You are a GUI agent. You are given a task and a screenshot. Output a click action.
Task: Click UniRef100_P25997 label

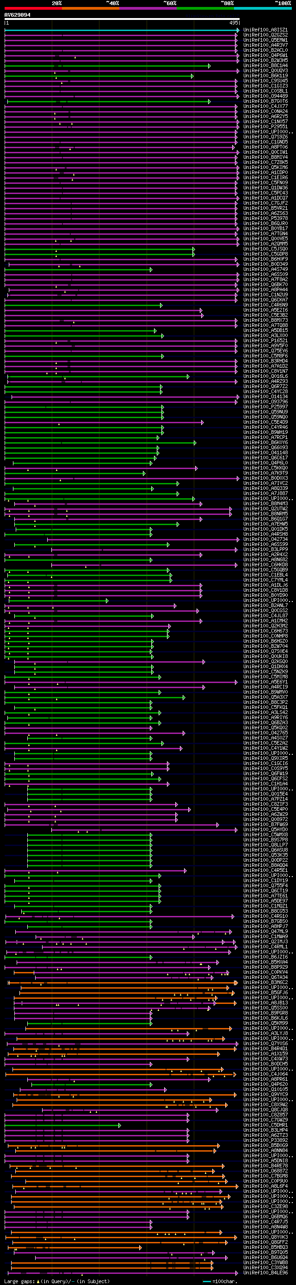[x=265, y=407]
